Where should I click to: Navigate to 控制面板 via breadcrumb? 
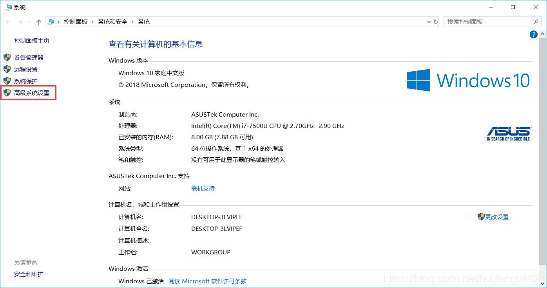tap(76, 22)
